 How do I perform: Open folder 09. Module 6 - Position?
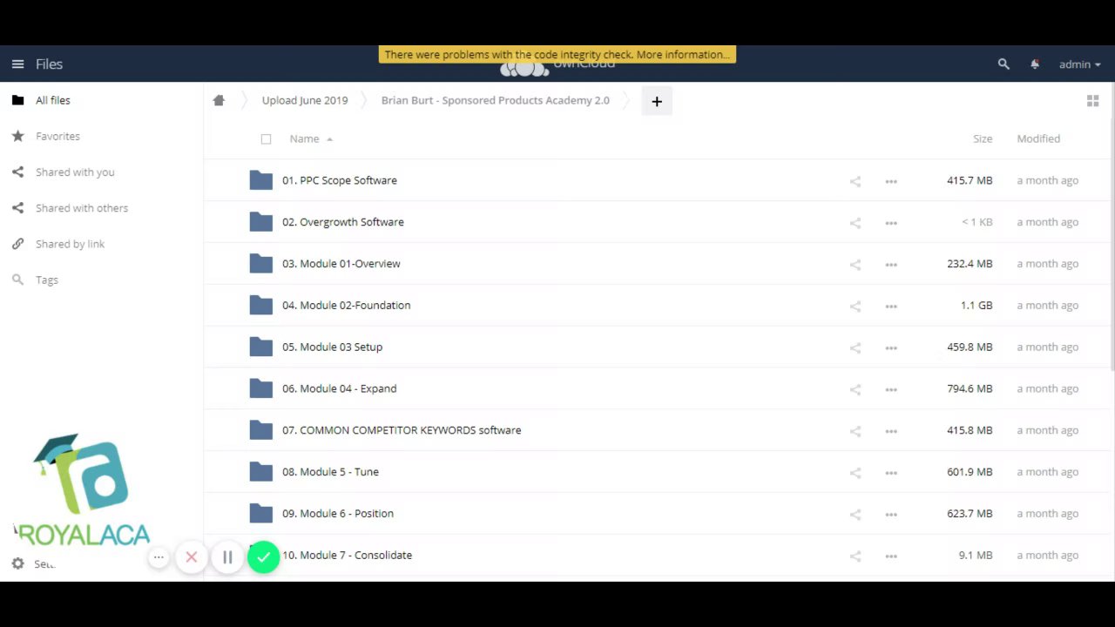[x=338, y=514]
